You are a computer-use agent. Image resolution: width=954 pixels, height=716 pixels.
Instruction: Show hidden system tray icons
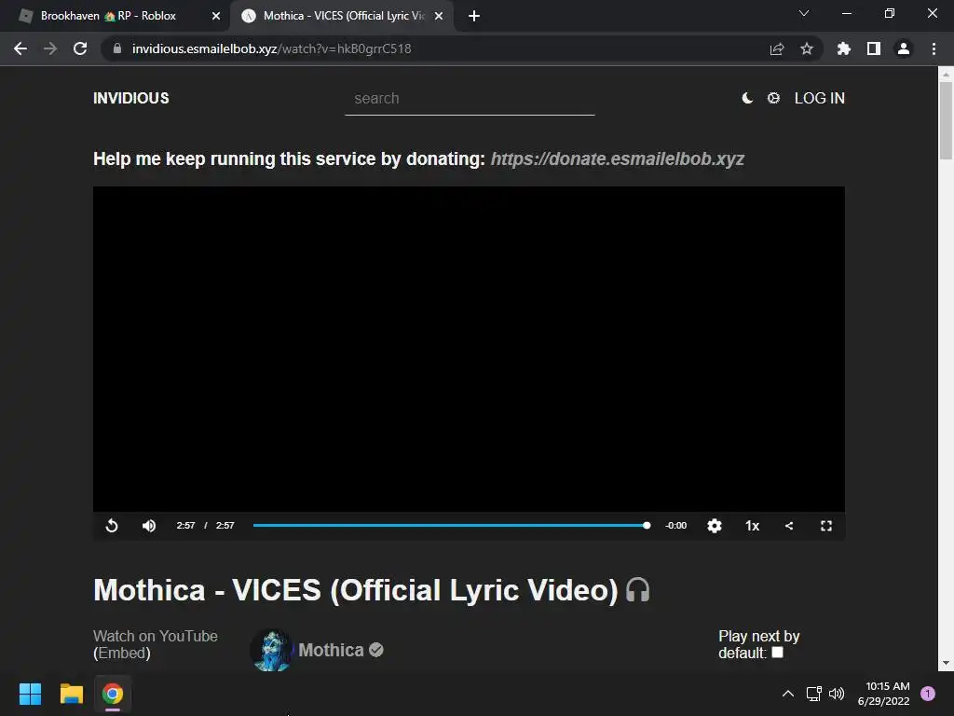(787, 694)
